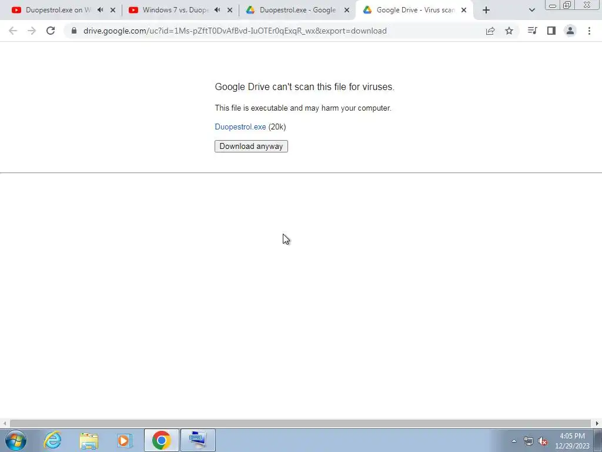Mute audio on the Duopestrol.exe on W tab

pyautogui.click(x=101, y=10)
